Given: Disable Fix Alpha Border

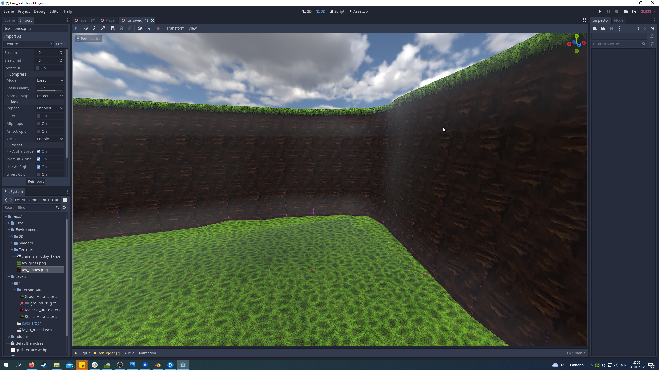Looking at the screenshot, I should point(39,151).
